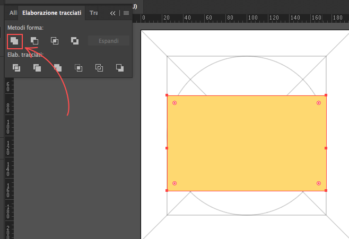Click the left-middle bounding box handle
This screenshot has width=349, height=239.
[x=167, y=148]
